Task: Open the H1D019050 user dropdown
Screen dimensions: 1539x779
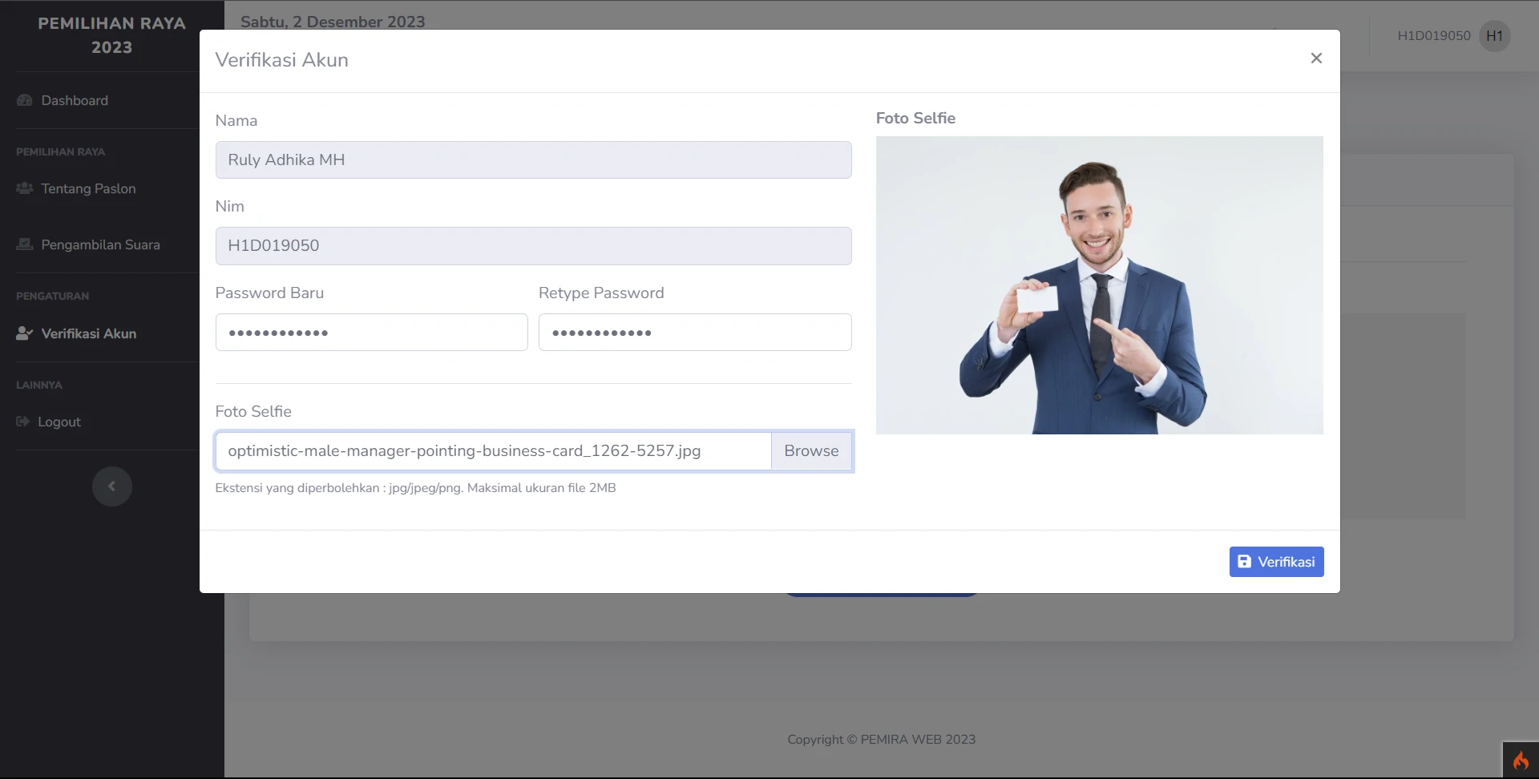Action: [1433, 36]
